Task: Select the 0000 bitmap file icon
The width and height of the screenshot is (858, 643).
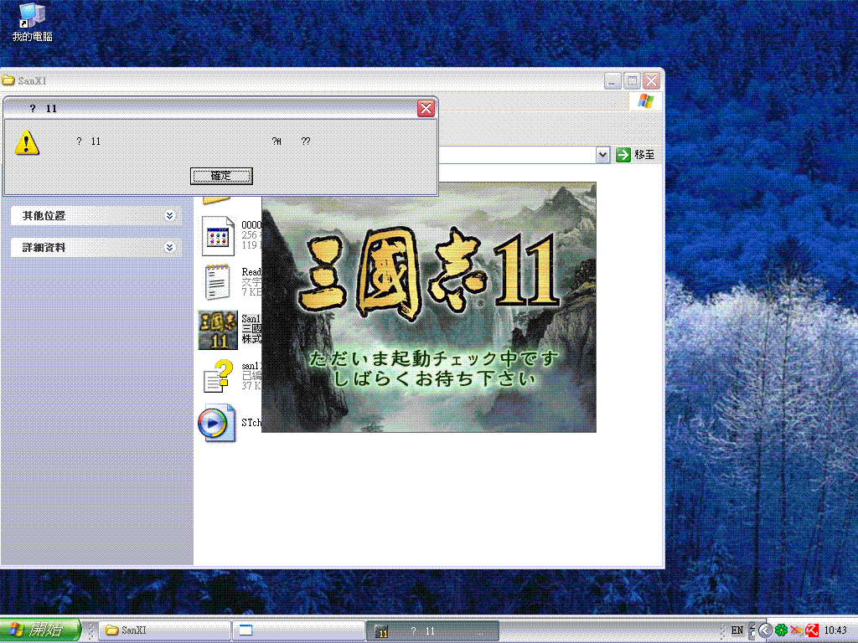Action: 218,235
